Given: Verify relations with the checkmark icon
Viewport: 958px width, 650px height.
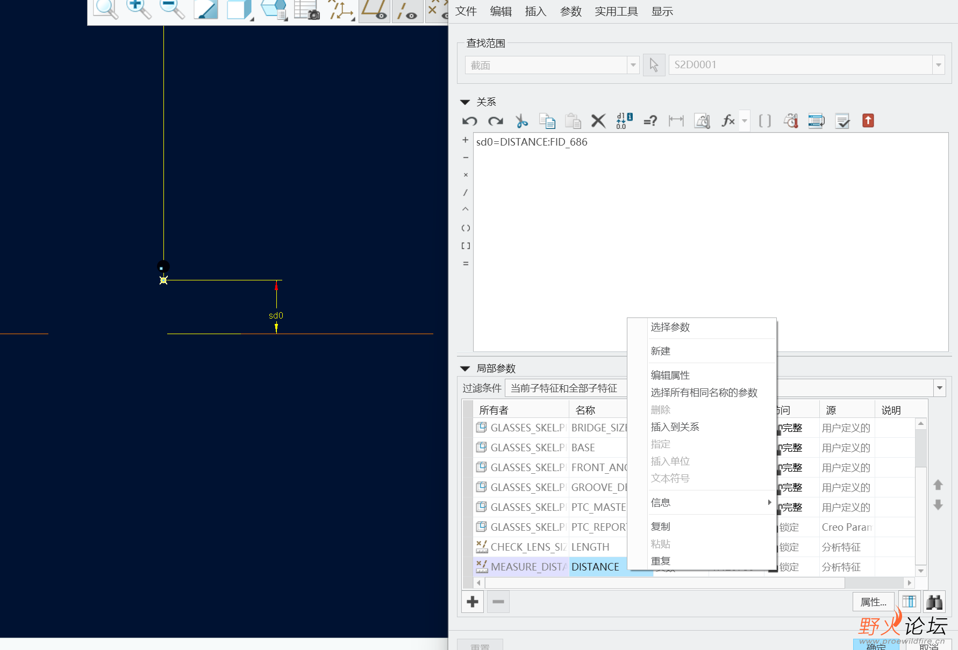Looking at the screenshot, I should click(842, 121).
